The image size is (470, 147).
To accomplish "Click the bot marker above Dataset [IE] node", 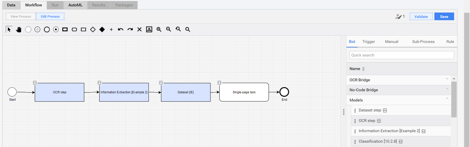I will 161,83.
